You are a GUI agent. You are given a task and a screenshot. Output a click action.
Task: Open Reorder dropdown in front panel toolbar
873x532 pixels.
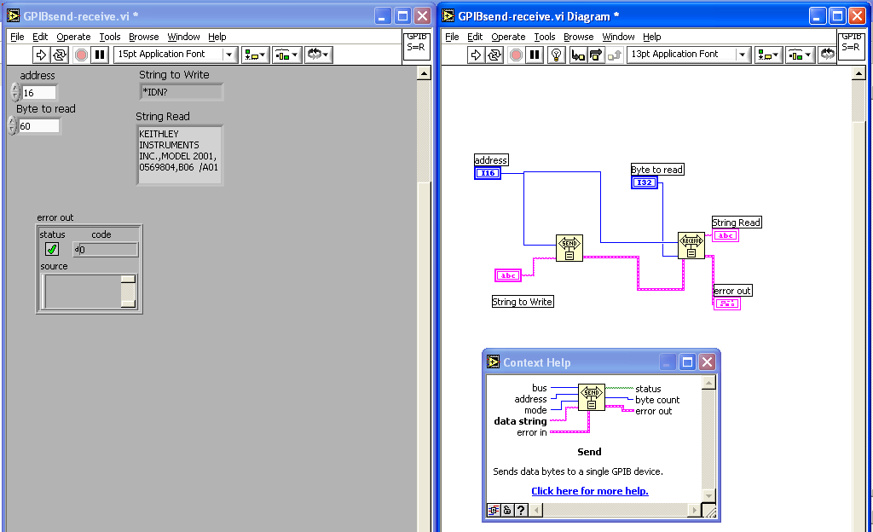click(x=319, y=55)
